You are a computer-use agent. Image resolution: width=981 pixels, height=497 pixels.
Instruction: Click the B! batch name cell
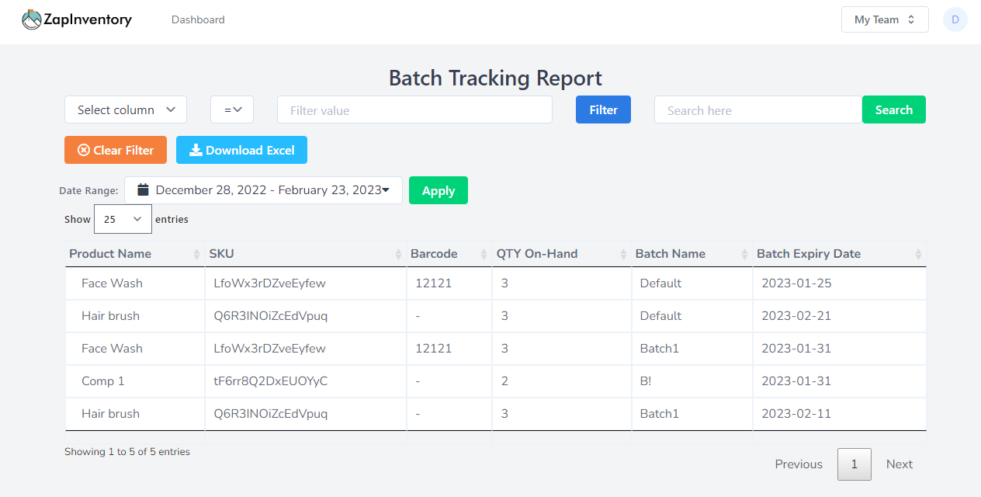click(x=692, y=381)
